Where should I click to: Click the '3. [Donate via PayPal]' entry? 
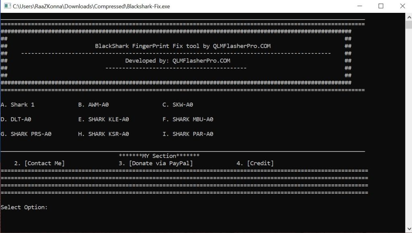pos(156,163)
